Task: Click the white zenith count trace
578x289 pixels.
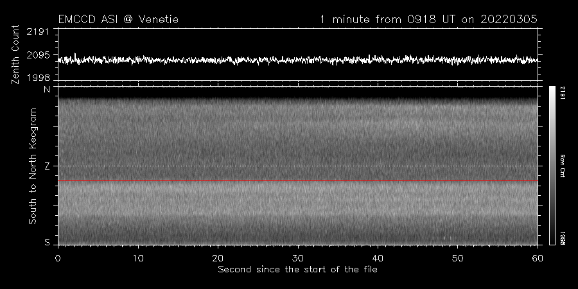Action: click(298, 60)
